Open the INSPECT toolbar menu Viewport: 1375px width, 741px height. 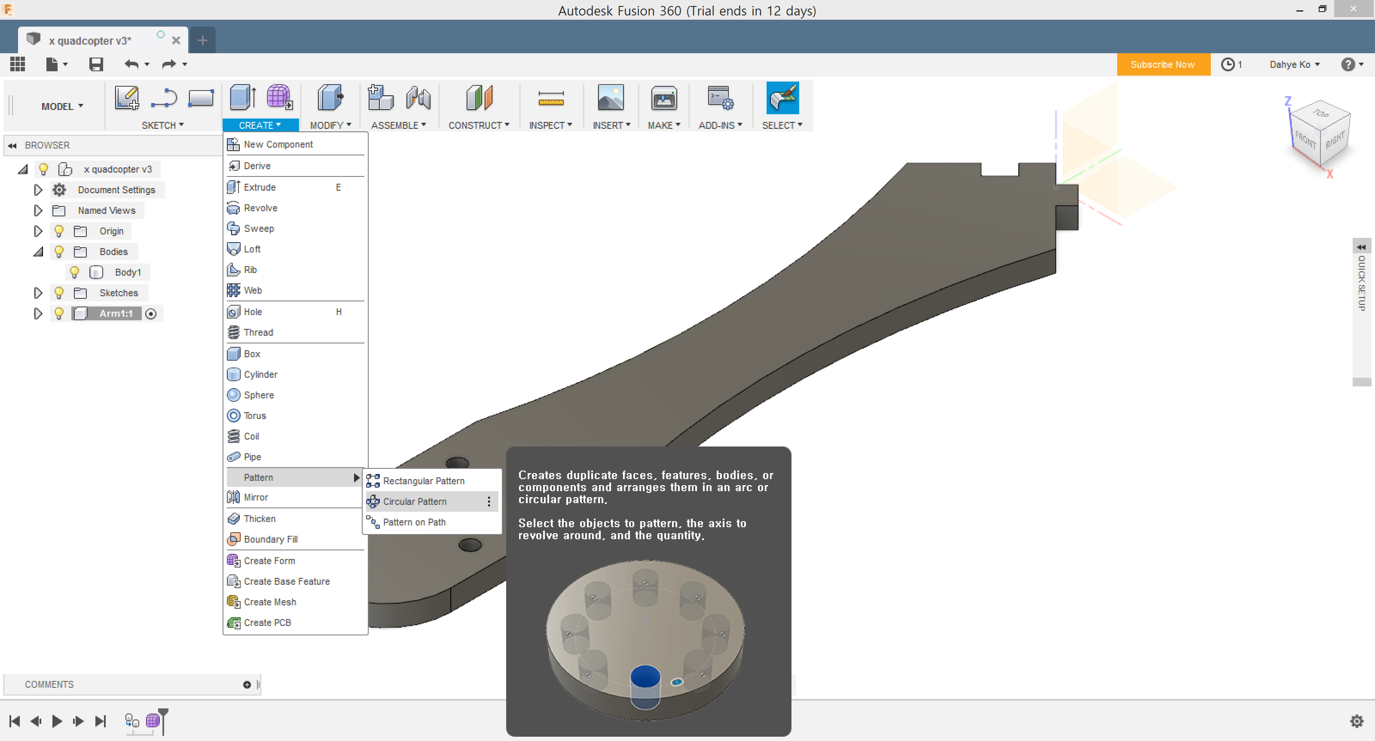tap(550, 125)
